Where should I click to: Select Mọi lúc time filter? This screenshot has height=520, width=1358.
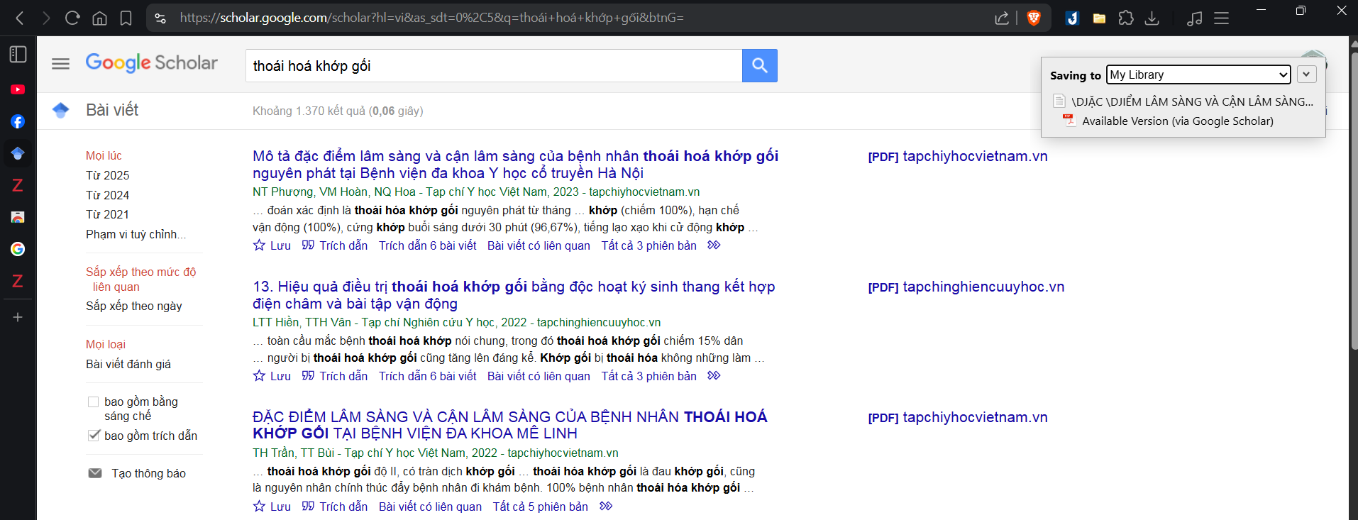104,155
